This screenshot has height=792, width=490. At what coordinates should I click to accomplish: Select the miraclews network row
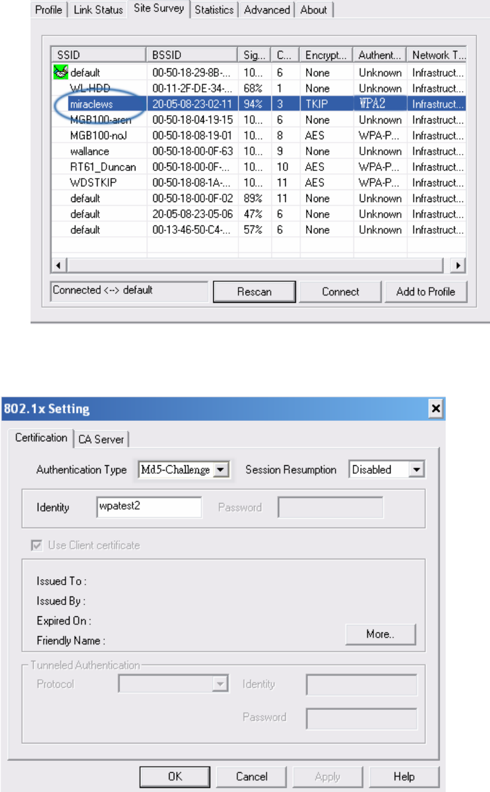pyautogui.click(x=259, y=104)
